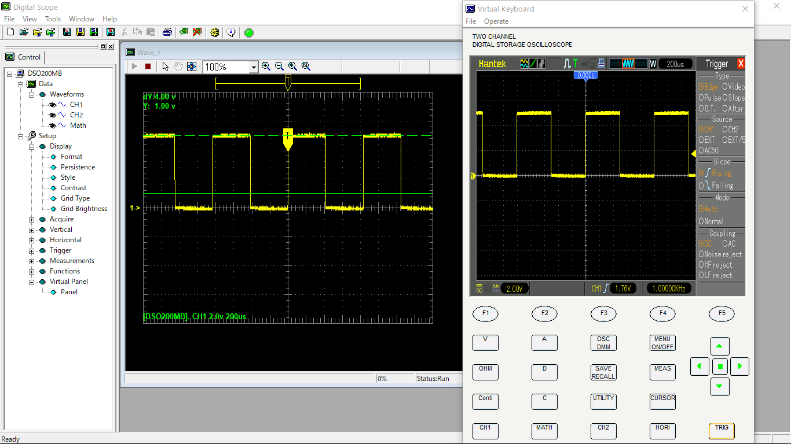Click the green right arrow key on Virtual Keyboard
The width and height of the screenshot is (791, 444).
coord(740,367)
